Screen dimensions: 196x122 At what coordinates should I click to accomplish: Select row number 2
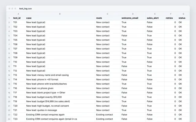[x=9, y=23]
